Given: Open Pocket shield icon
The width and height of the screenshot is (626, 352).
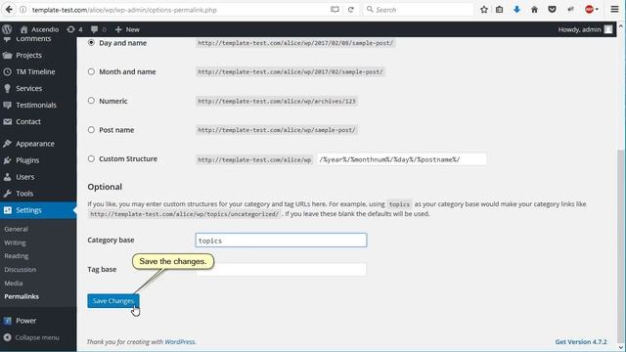Looking at the screenshot, I should click(552, 10).
